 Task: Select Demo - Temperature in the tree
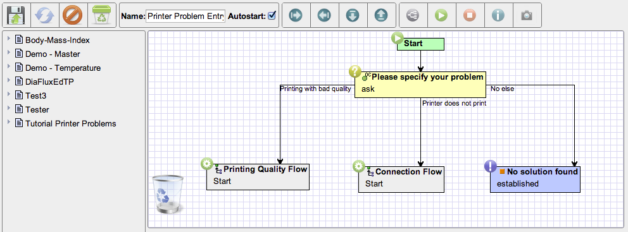pyautogui.click(x=63, y=68)
